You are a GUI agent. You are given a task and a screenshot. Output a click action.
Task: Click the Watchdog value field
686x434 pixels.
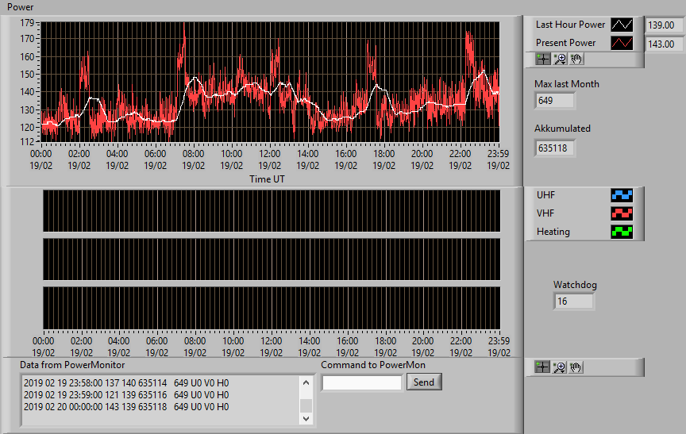click(573, 301)
